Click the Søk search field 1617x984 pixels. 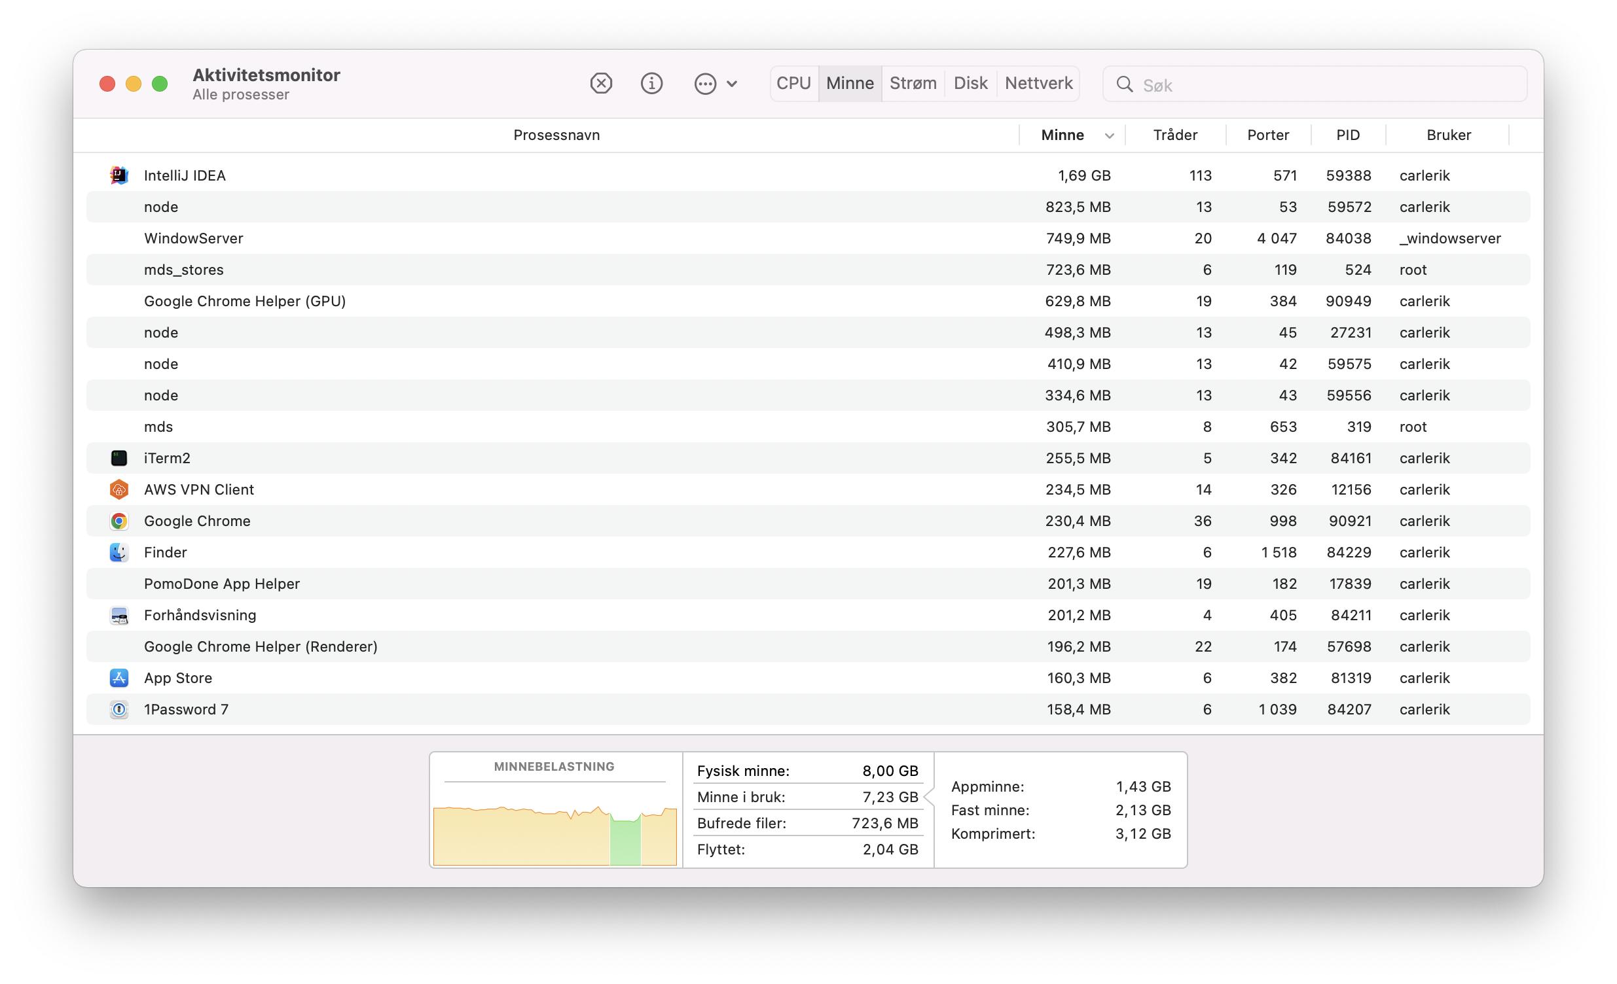1315,84
